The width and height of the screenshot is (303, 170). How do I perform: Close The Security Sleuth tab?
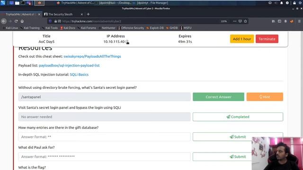(x=82, y=14)
